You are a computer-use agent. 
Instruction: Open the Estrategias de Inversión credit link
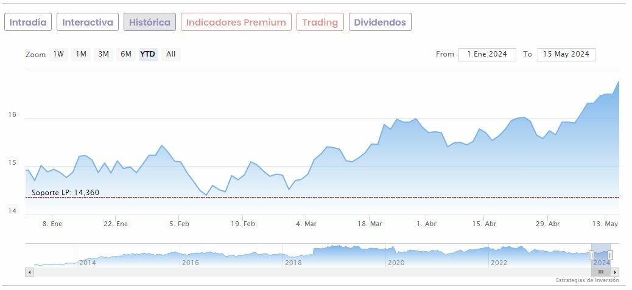click(587, 280)
